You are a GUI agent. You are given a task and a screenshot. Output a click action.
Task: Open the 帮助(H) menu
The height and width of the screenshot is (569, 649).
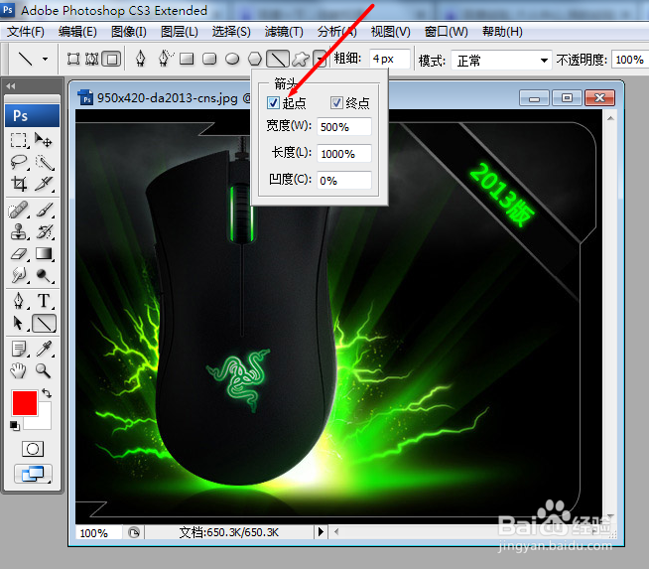pyautogui.click(x=502, y=32)
